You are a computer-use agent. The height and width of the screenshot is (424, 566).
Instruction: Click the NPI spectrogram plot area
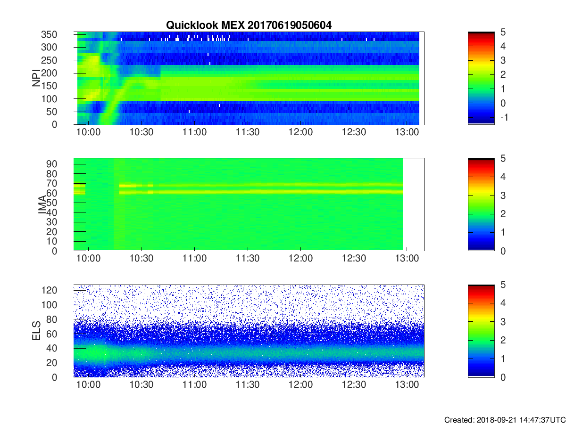(x=249, y=78)
